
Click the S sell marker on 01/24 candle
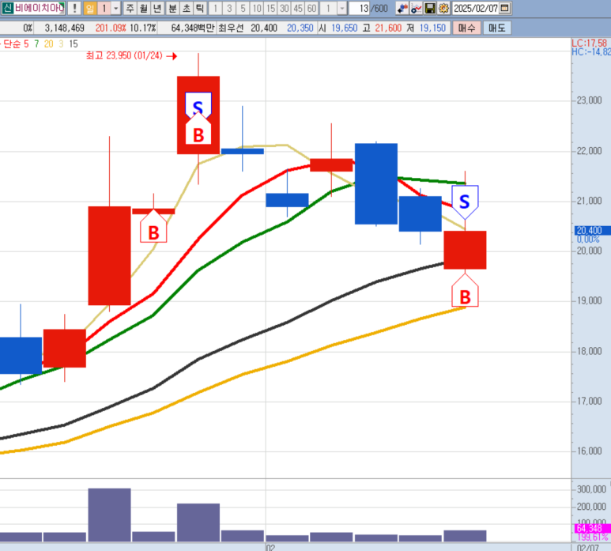pyautogui.click(x=198, y=104)
